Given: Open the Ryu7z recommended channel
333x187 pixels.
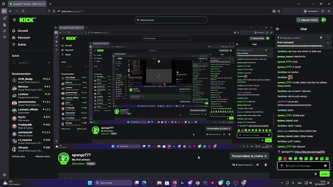Looking at the screenshot, I should (x=31, y=118).
